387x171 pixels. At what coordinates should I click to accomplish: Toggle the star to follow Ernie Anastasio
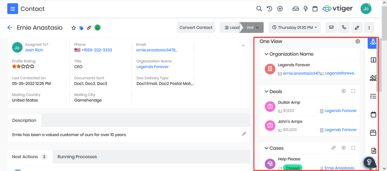[x=74, y=27]
